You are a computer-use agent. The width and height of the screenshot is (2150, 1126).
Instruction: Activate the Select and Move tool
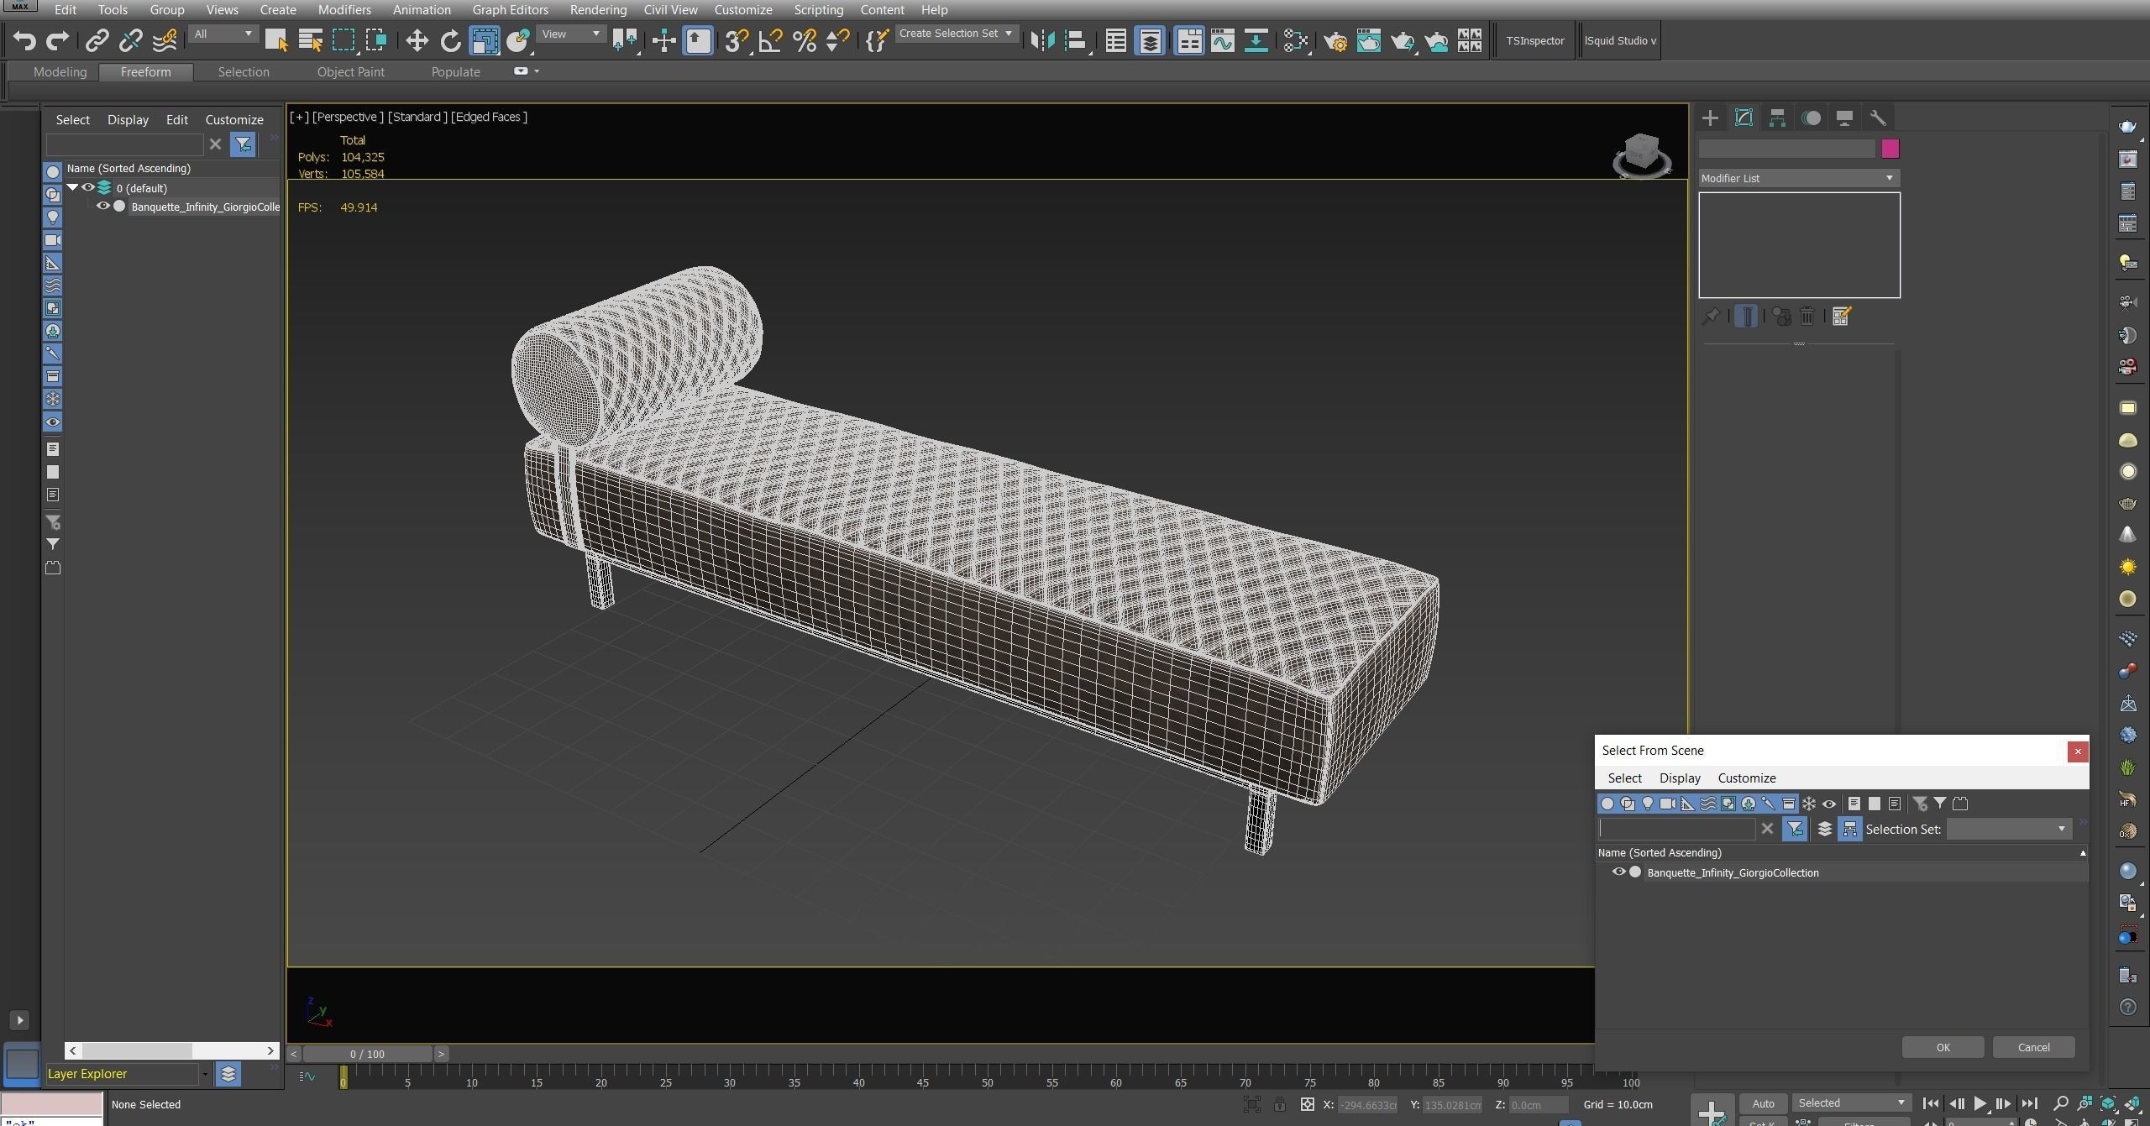coord(417,40)
